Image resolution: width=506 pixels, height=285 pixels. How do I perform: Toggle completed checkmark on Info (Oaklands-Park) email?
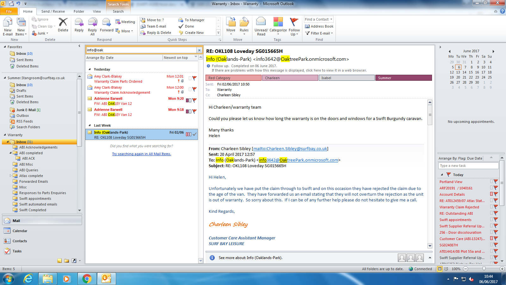[194, 134]
